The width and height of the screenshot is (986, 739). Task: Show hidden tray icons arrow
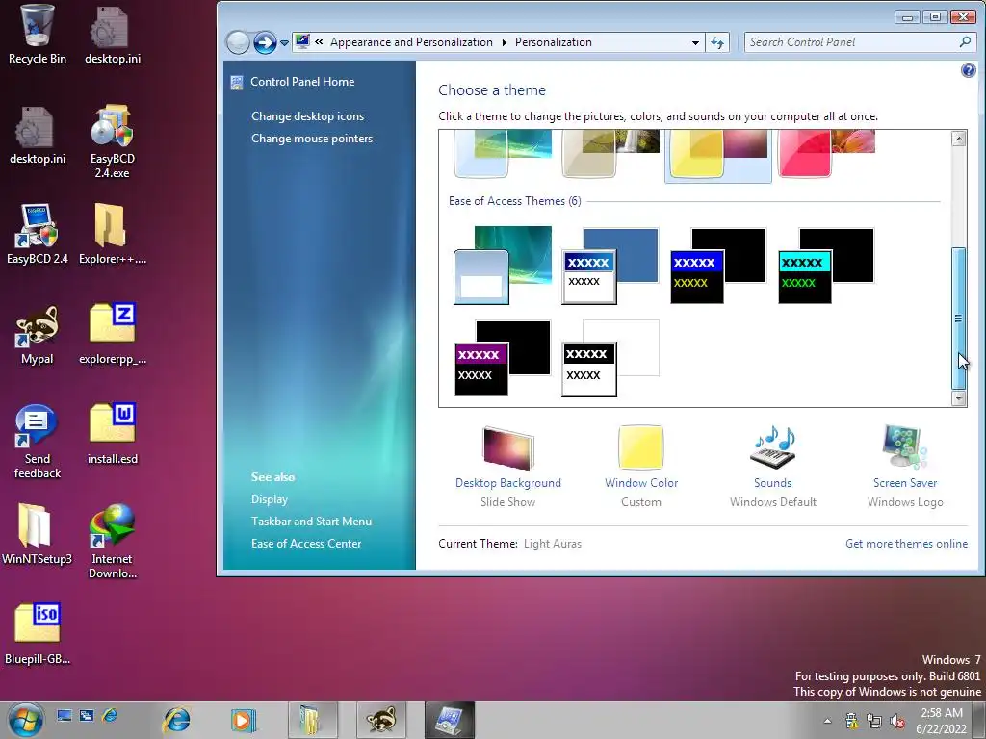pyautogui.click(x=827, y=721)
